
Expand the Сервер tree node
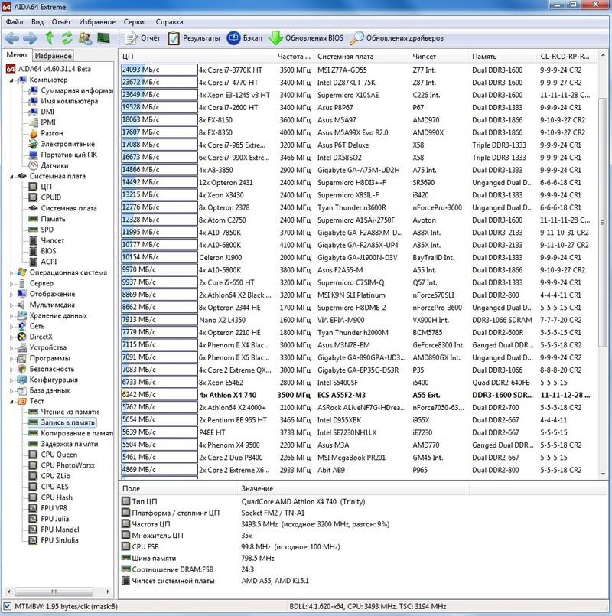tap(11, 283)
